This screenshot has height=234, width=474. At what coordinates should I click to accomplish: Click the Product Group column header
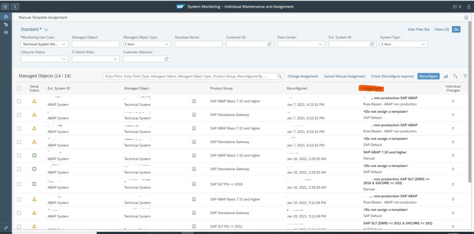[x=221, y=88]
